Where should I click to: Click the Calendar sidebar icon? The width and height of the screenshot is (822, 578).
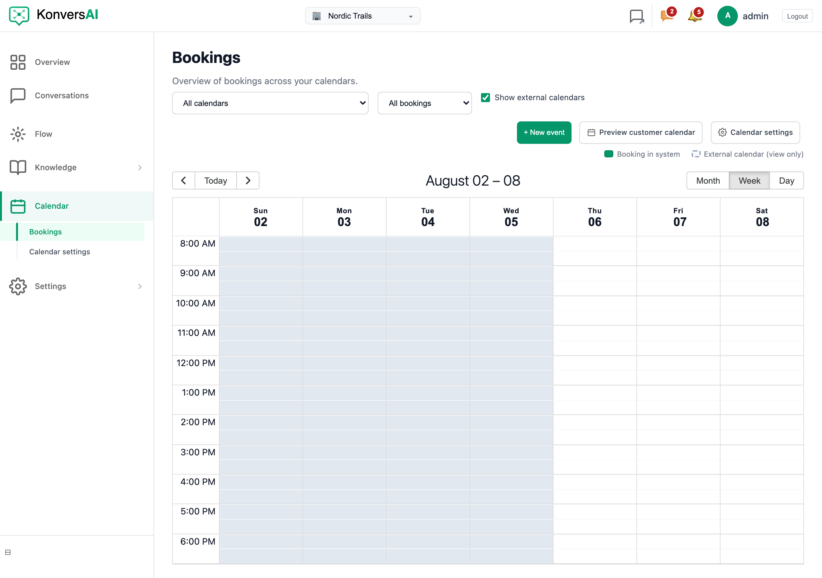pyautogui.click(x=18, y=206)
